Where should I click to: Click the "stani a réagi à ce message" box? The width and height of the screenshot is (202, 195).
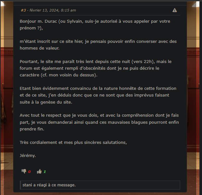[x=100, y=185]
